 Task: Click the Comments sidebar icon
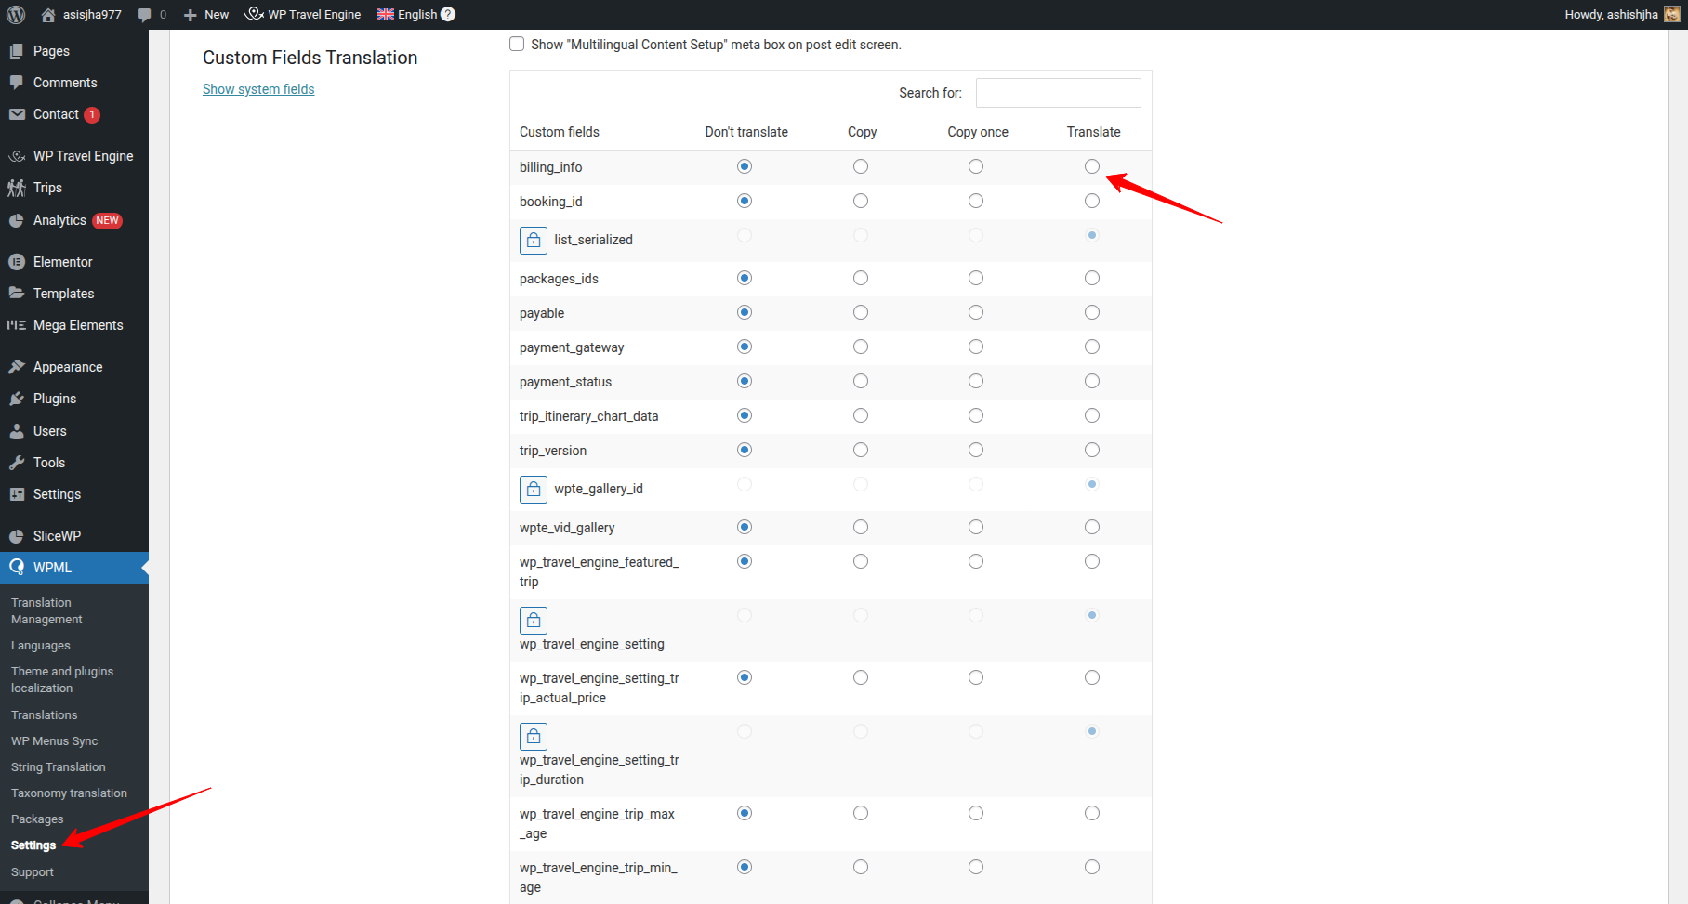pos(17,83)
